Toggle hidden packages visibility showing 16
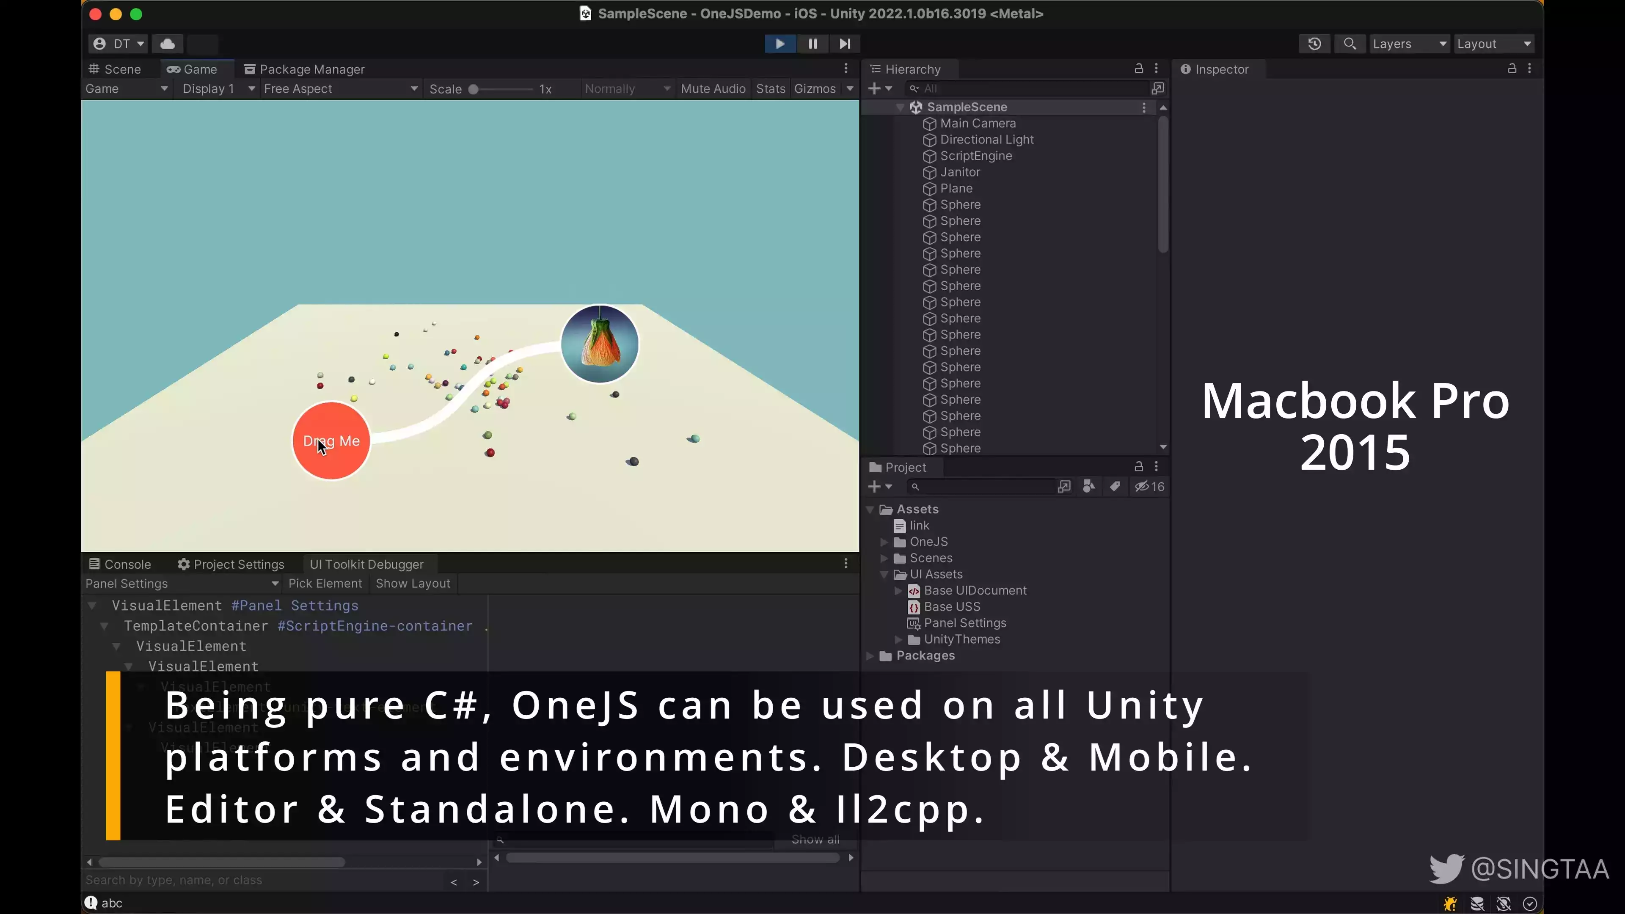The height and width of the screenshot is (914, 1625). point(1149,486)
